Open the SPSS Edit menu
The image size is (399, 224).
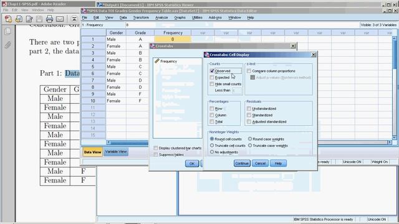(96, 17)
